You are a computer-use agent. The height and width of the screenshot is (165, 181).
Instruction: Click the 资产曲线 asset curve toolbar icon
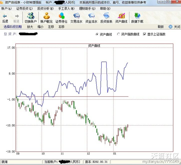[x=121, y=16]
